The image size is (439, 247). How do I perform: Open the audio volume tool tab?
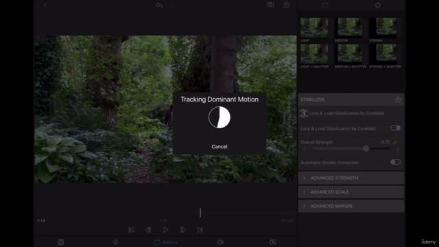220,242
